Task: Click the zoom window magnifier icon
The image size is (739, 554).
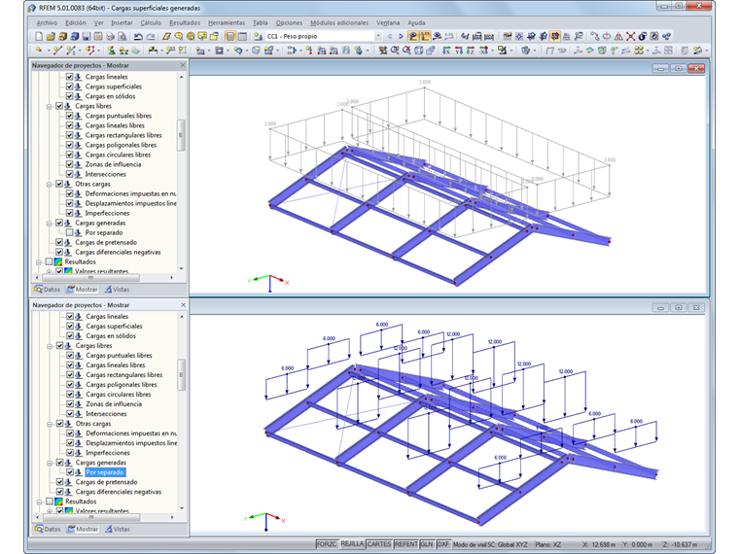Action: coord(395,50)
